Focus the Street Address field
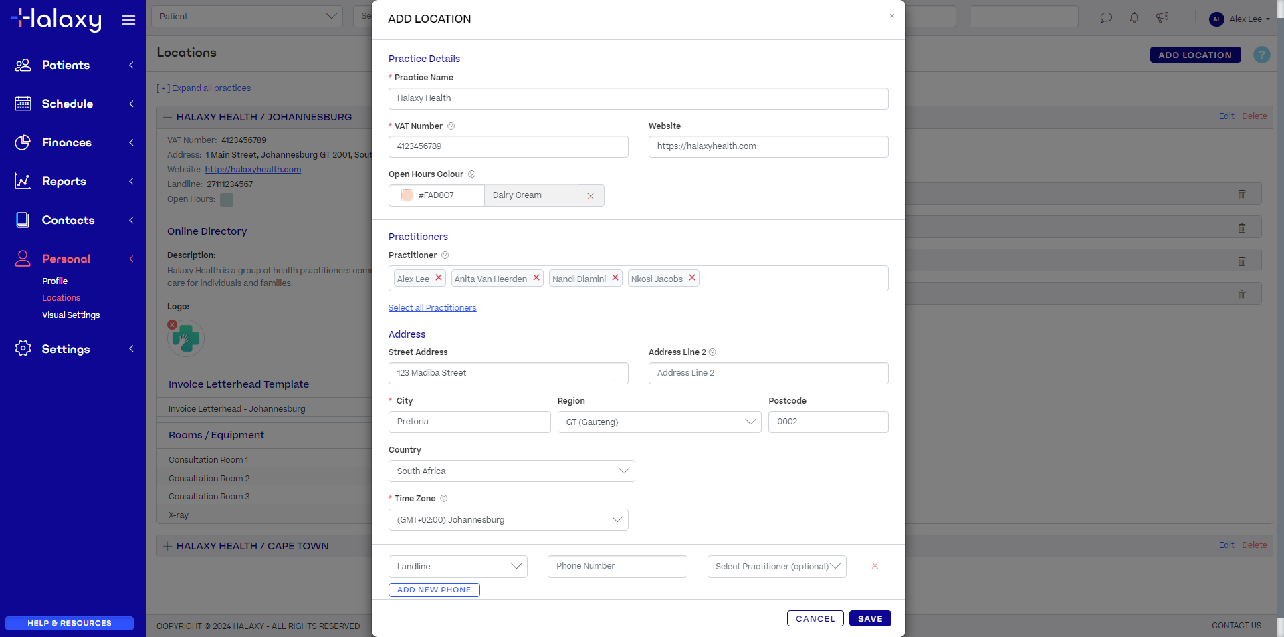The width and height of the screenshot is (1284, 637). [x=508, y=374]
